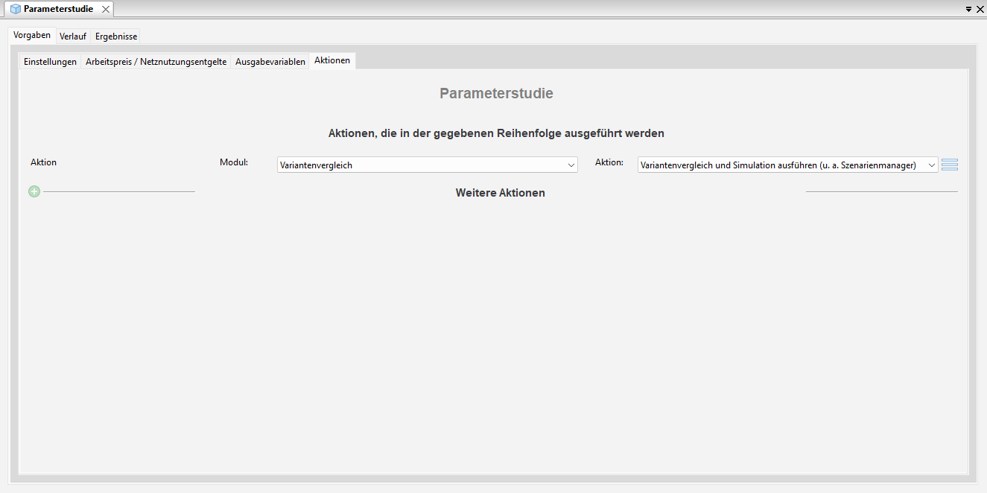Image resolution: width=987 pixels, height=493 pixels.
Task: Close the Parameterstudie document tab
Action: tap(106, 9)
